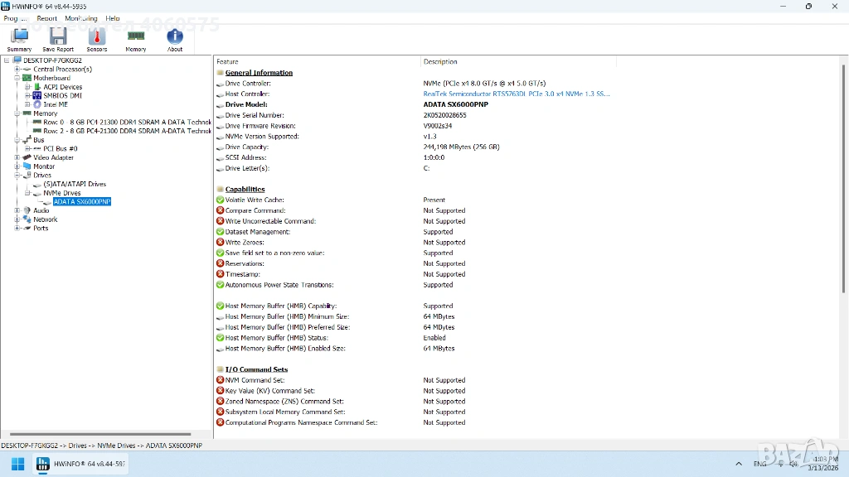Select the (S)ATA/ATAPI Drives tree item

(x=75, y=184)
